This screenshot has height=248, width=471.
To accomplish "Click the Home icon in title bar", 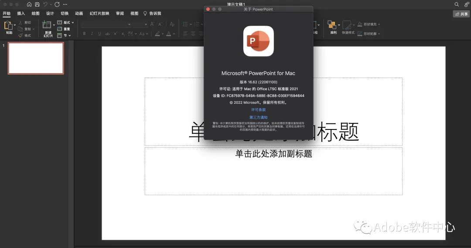I will (x=29, y=4).
